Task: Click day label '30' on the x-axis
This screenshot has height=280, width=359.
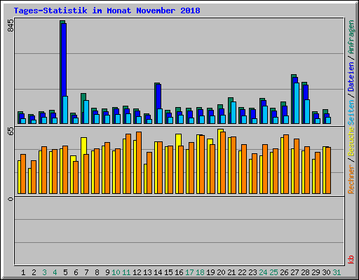Action: click(x=326, y=272)
